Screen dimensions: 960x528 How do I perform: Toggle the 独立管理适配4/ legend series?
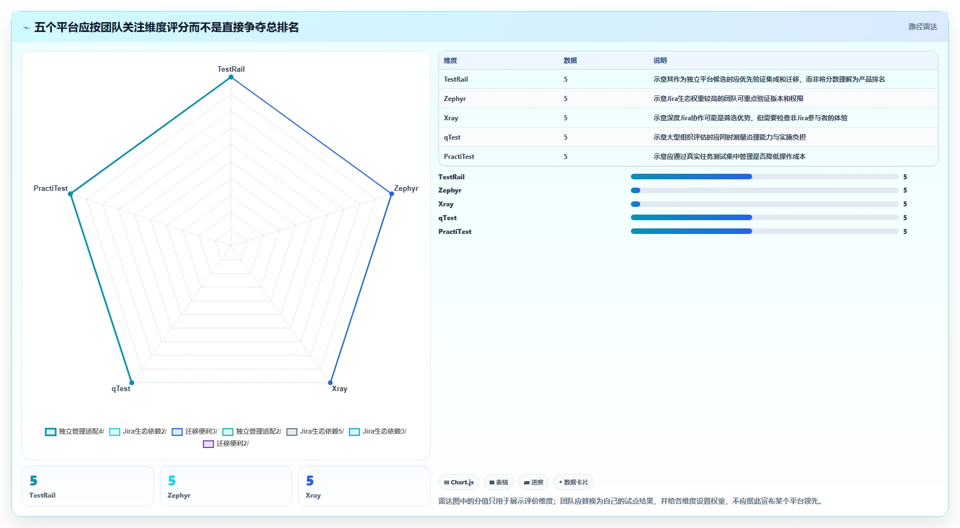[74, 431]
